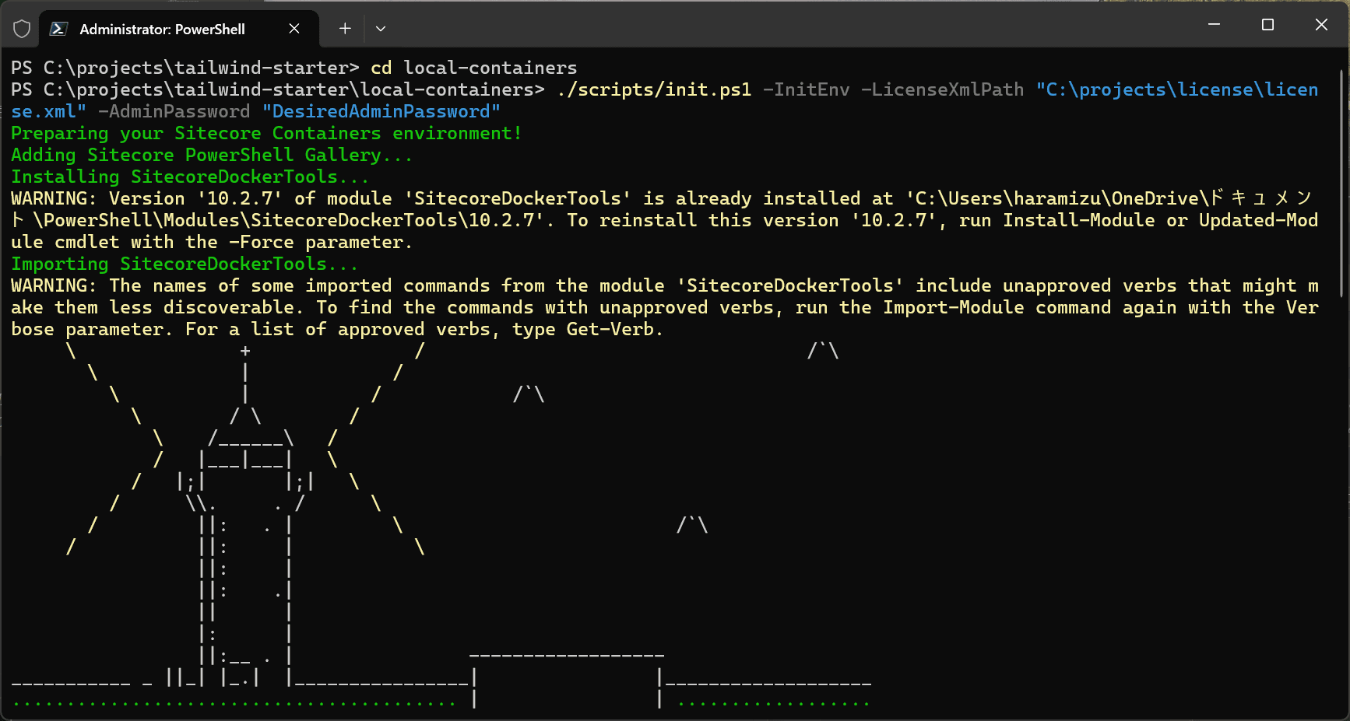1350x721 pixels.
Task: Click the PowerShell icon in the tab
Action: tap(58, 29)
